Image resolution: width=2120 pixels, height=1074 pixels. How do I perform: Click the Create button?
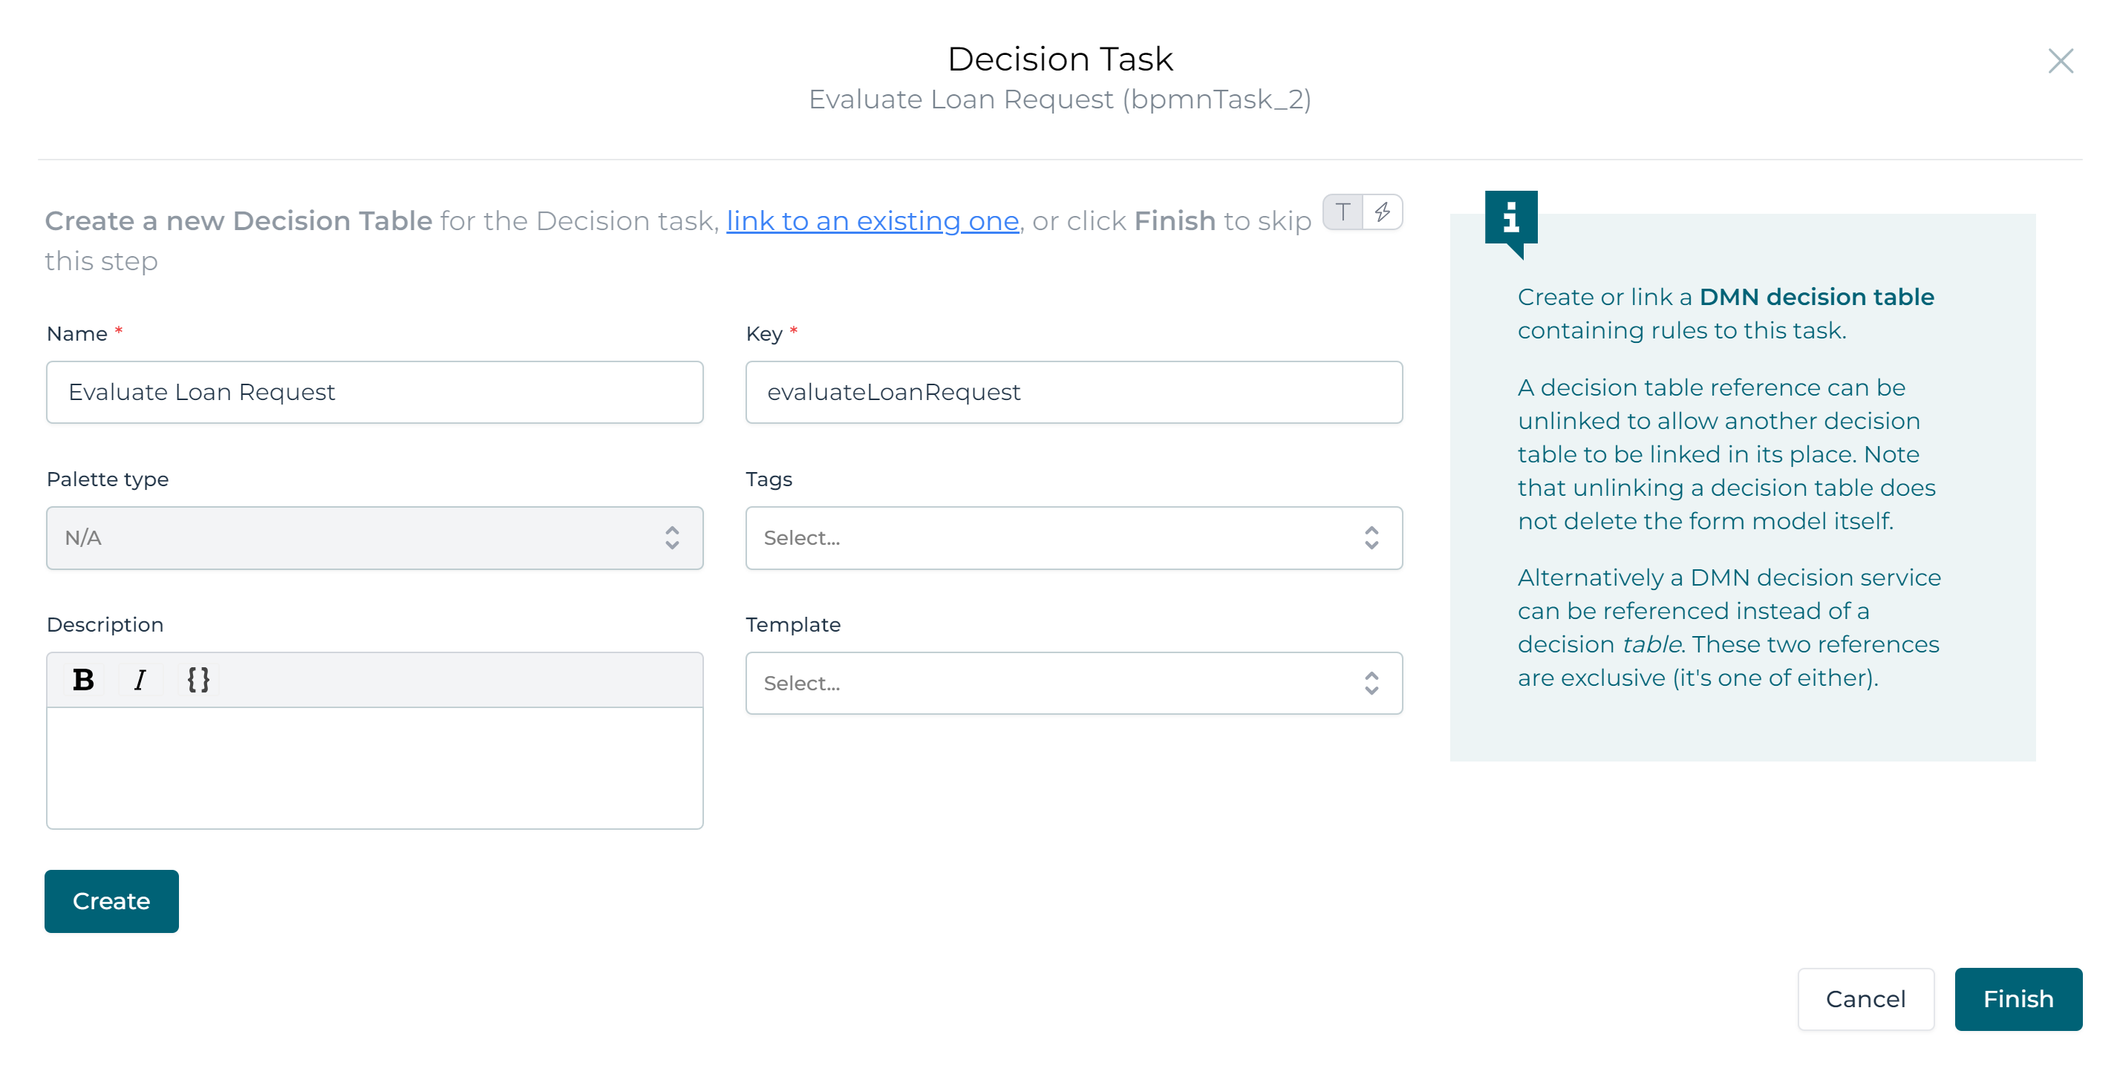[x=111, y=900]
